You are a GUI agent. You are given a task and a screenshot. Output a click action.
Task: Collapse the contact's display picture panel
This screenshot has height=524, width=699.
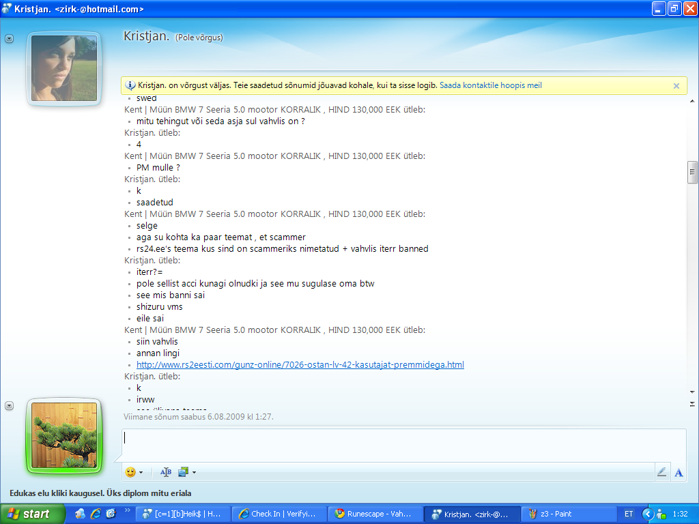[x=9, y=39]
